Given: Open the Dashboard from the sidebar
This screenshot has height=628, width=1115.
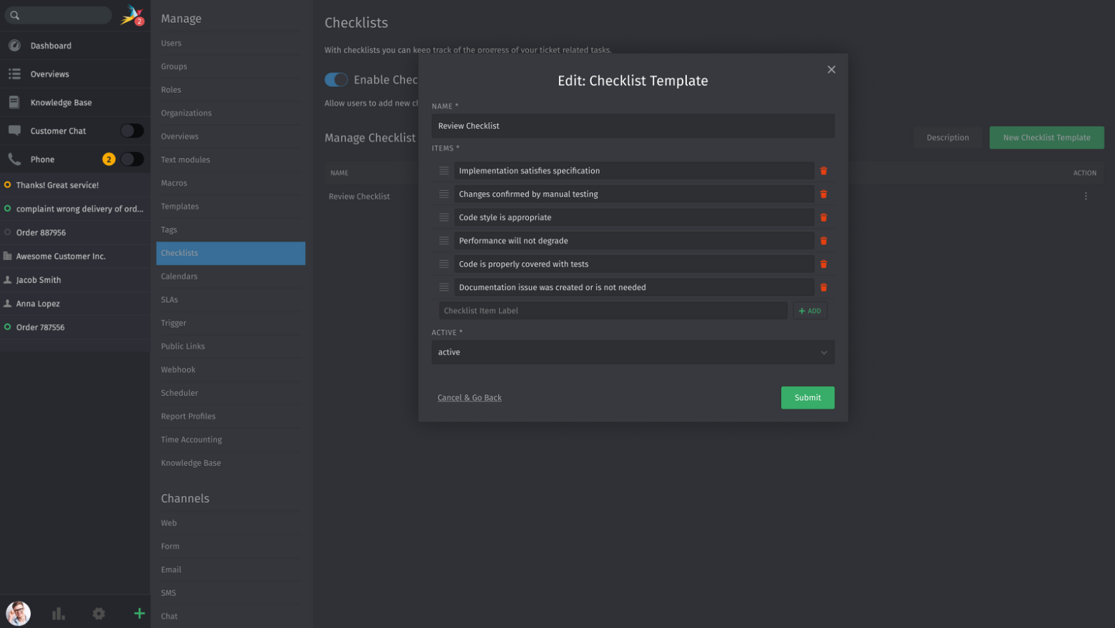Looking at the screenshot, I should click(50, 45).
